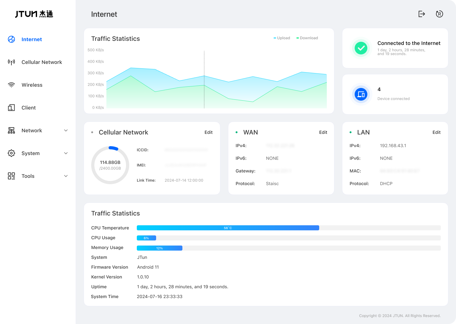Expand the System menu chevron

point(66,153)
